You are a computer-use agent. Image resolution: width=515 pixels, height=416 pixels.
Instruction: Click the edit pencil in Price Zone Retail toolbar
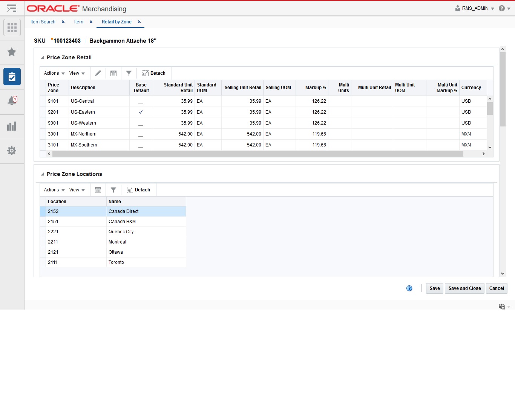pos(98,73)
